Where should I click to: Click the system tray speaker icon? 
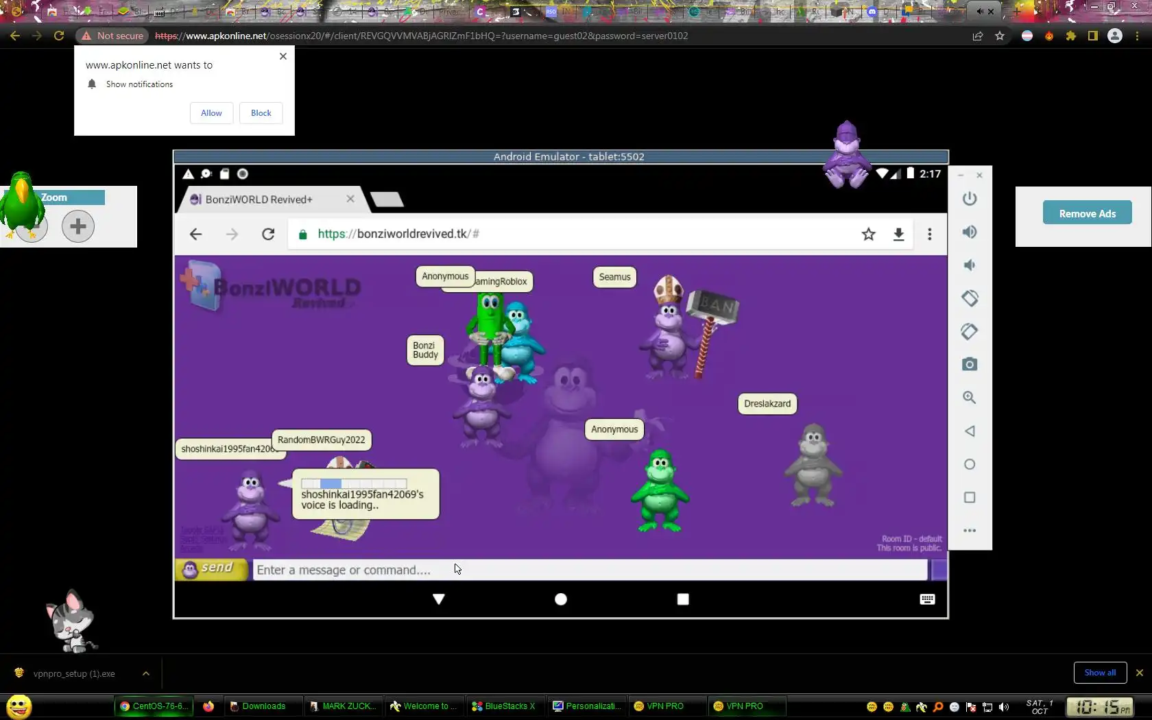[1004, 707]
